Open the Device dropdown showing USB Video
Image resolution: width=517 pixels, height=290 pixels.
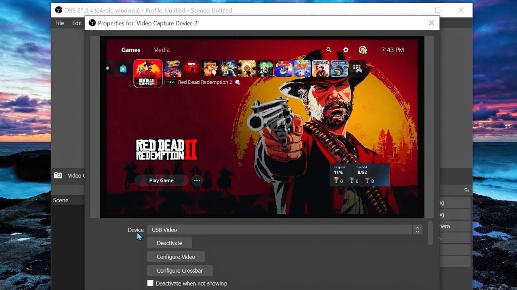[x=284, y=230]
